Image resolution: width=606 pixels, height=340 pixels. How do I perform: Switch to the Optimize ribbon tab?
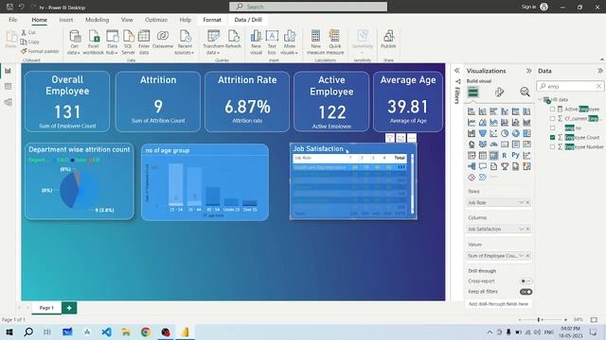(156, 20)
